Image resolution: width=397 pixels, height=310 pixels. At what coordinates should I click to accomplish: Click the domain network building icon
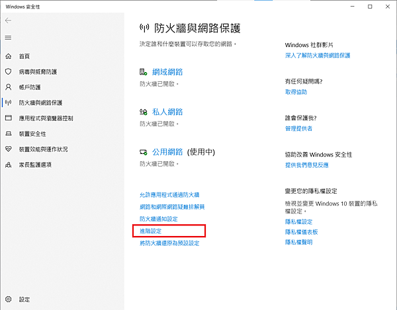[x=144, y=72]
